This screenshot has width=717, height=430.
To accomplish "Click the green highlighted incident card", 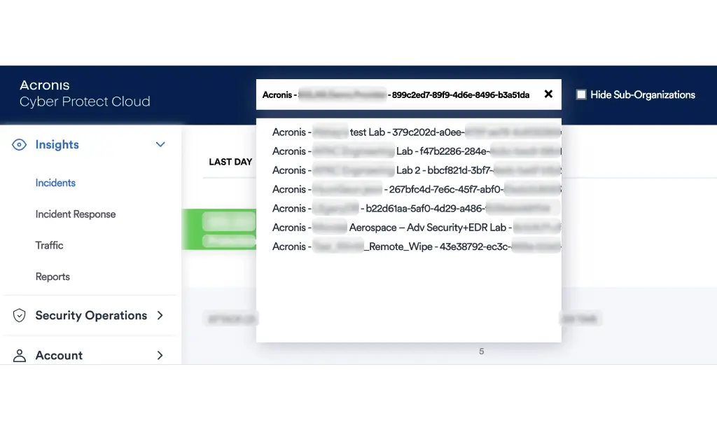I will (x=219, y=229).
